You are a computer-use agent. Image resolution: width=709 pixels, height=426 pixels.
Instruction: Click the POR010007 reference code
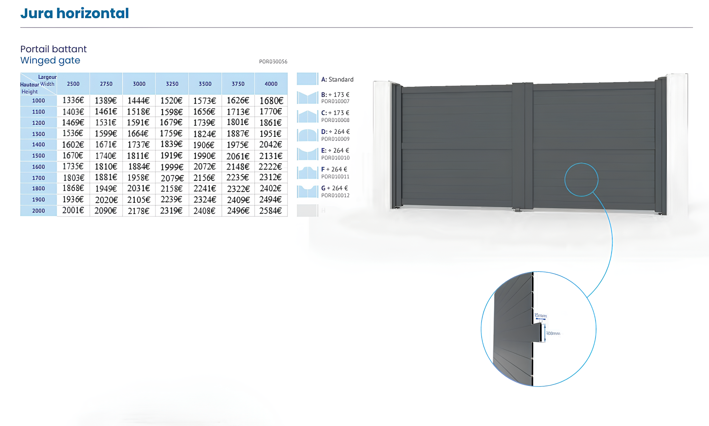[335, 101]
